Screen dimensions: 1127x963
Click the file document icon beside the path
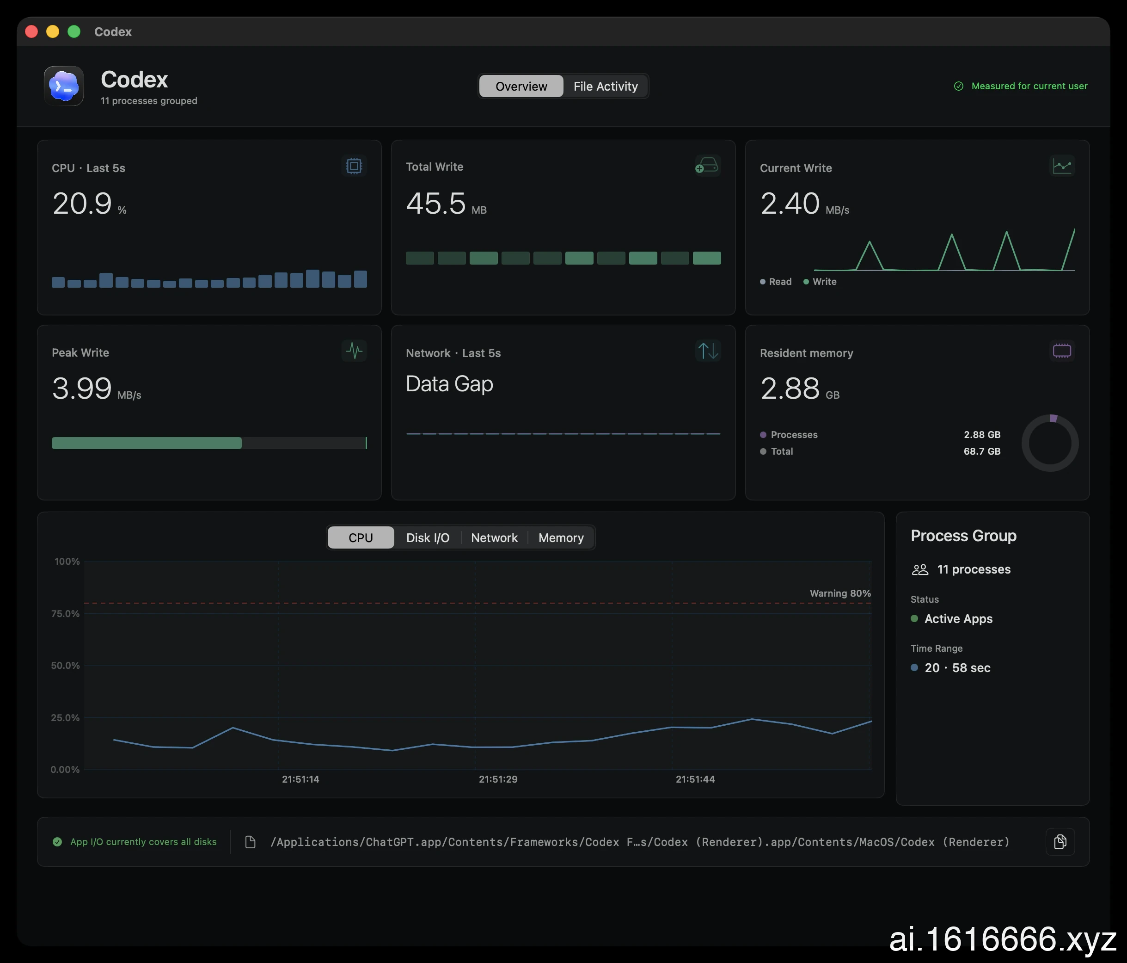click(250, 842)
